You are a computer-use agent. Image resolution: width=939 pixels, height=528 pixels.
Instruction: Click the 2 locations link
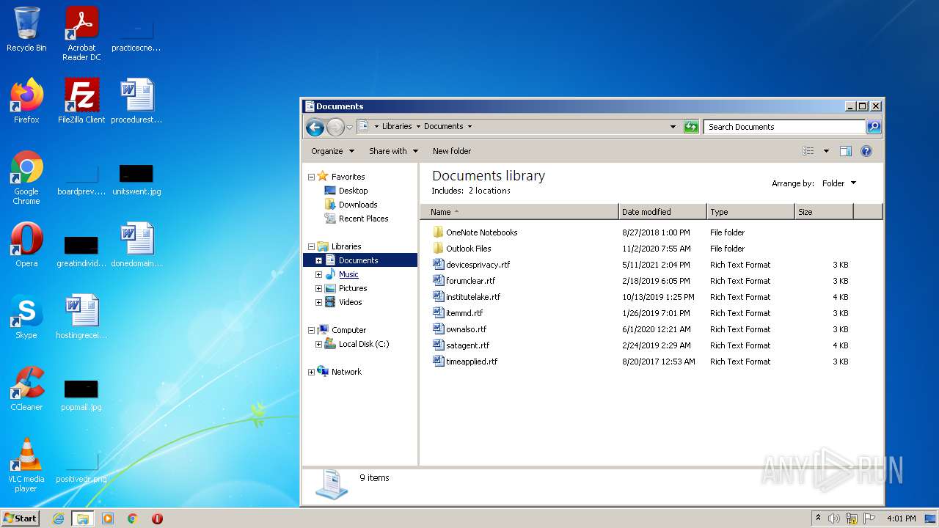(x=489, y=191)
